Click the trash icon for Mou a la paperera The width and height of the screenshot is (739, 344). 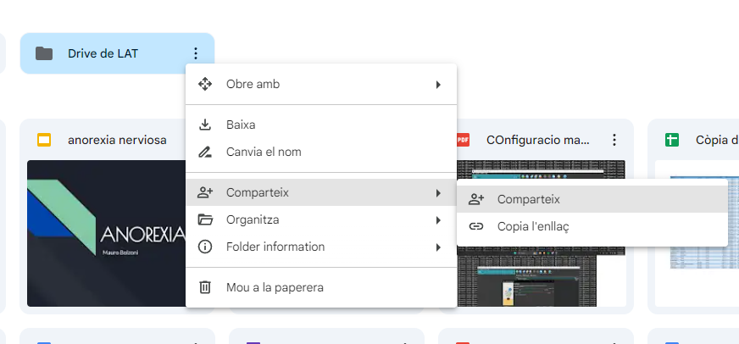pos(204,287)
